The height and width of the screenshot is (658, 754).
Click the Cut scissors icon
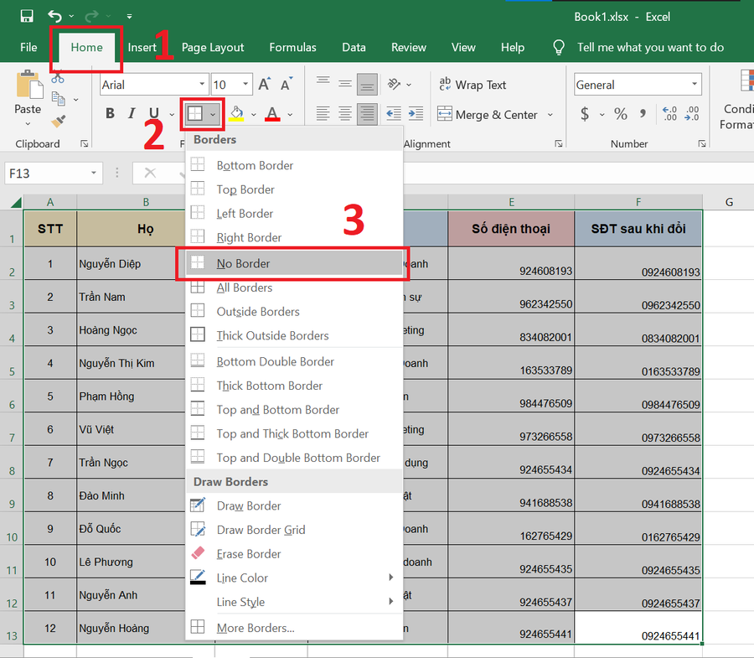point(58,77)
